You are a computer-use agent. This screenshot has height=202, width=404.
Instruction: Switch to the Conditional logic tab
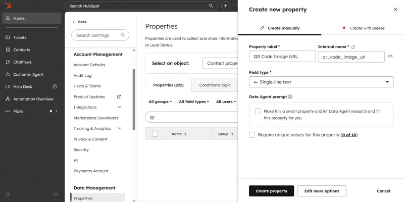click(215, 85)
